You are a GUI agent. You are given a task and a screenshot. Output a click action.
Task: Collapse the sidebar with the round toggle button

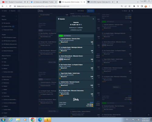click(19, 11)
